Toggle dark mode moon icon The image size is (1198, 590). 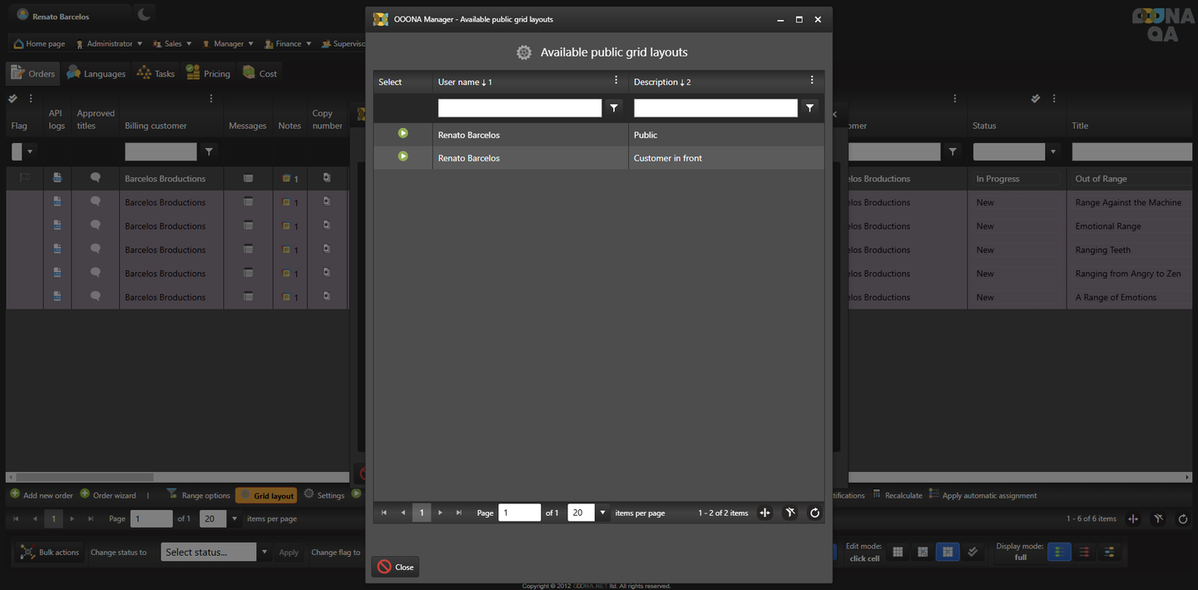click(144, 14)
